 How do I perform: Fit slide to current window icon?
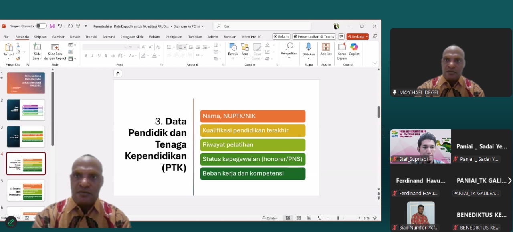(375, 218)
